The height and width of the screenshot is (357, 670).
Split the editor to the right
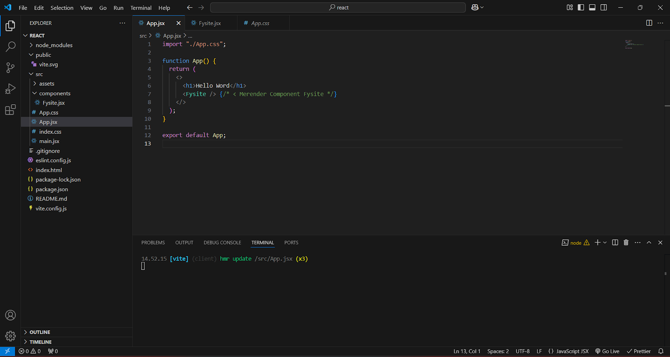pyautogui.click(x=649, y=23)
